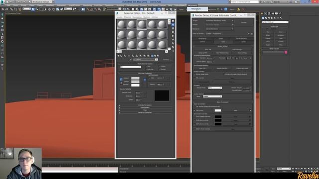Screen dimensions: 319x179
Task: Enable Wire checkbox in Shader Basic Parameters
Action: pyautogui.click(x=146, y=66)
